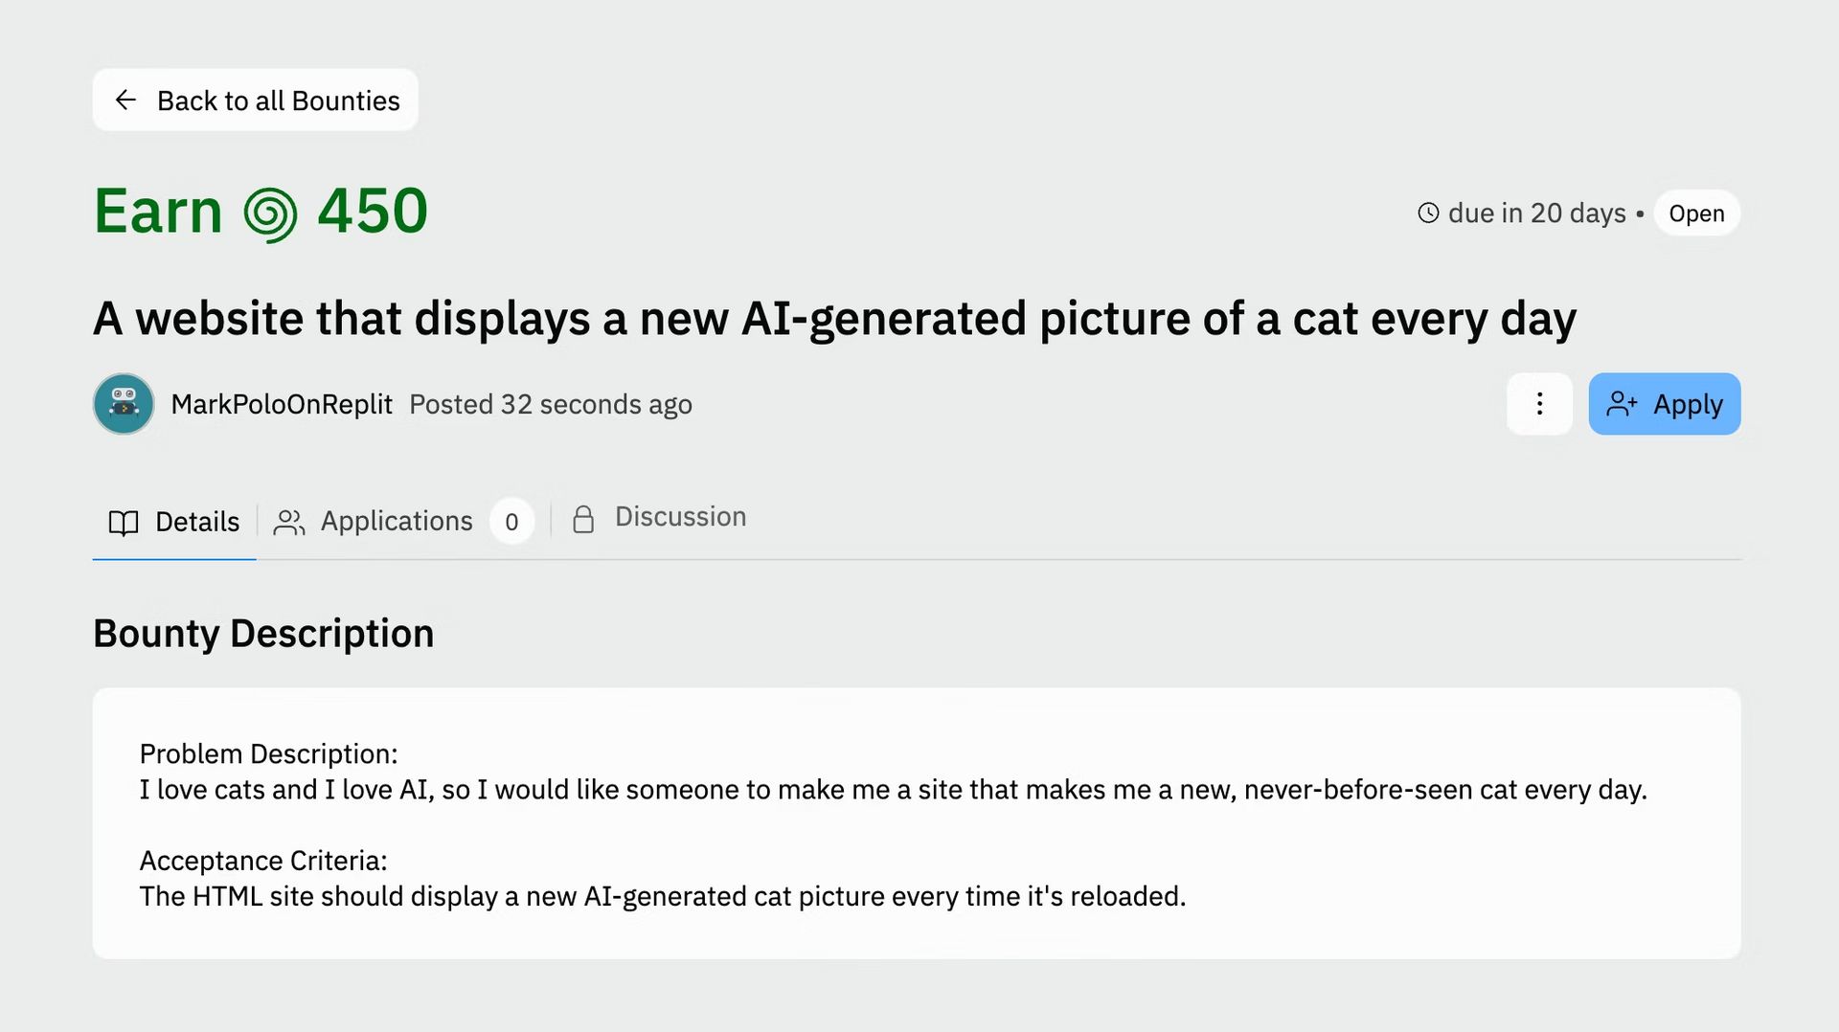The width and height of the screenshot is (1839, 1032).
Task: Click the bounty title about AI cat pictures
Action: pyautogui.click(x=834, y=319)
